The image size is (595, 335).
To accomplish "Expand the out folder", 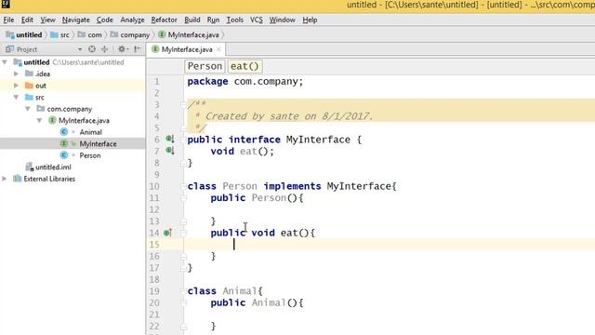I will click(16, 86).
